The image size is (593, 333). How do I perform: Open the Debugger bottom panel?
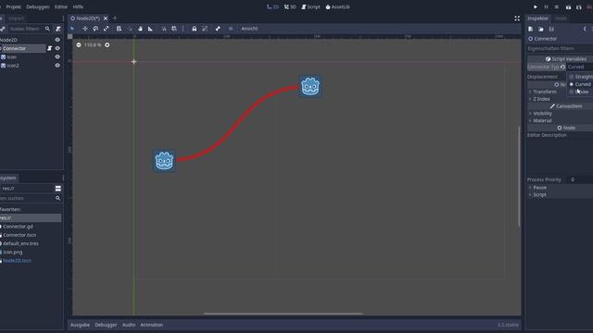(106, 325)
